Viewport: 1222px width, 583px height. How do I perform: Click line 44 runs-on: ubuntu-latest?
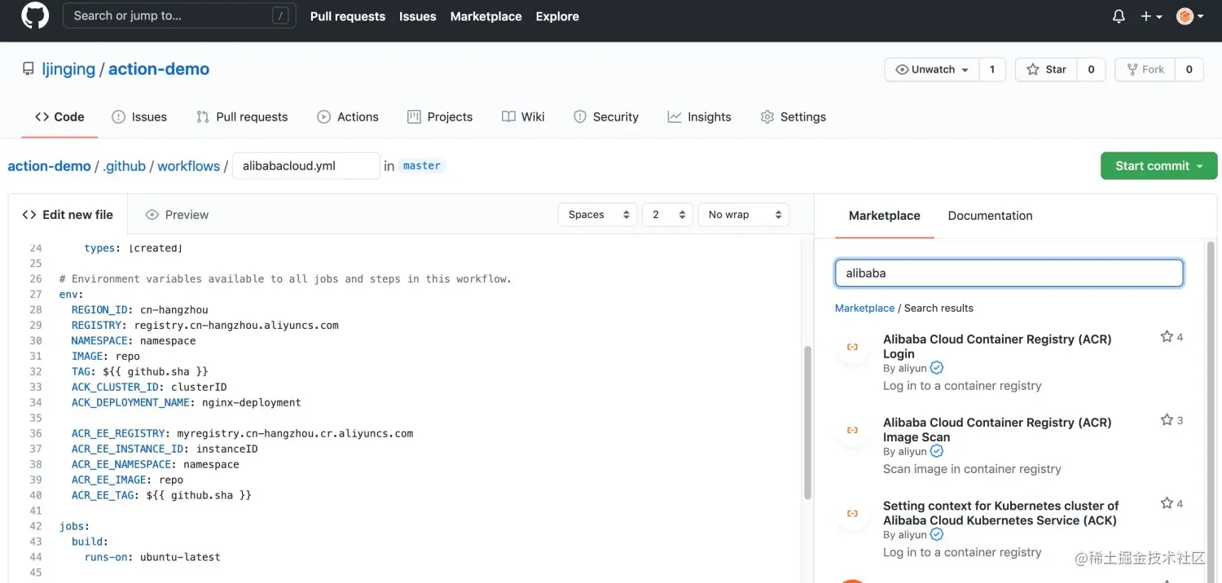(x=152, y=558)
